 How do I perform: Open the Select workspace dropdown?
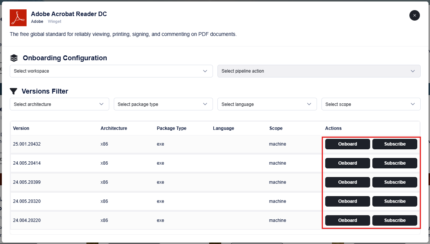(111, 71)
